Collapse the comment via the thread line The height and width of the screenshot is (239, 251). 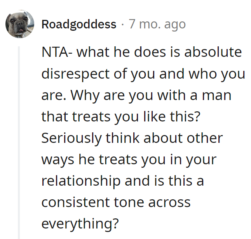(x=19, y=142)
